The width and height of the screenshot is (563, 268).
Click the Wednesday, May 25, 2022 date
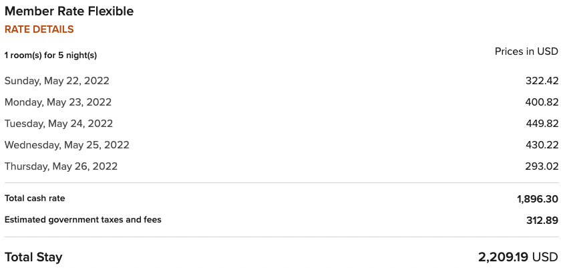tap(67, 145)
